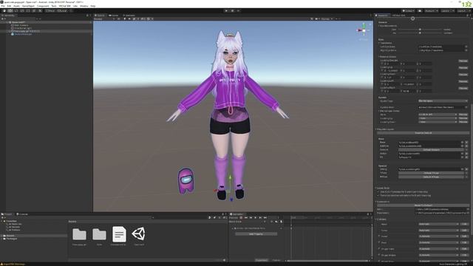
Task: Toggle scene lighting button
Action: [124, 18]
